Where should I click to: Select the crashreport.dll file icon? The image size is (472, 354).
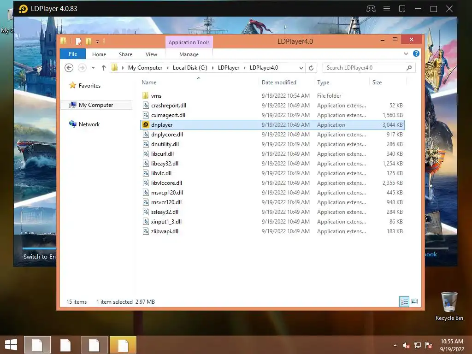[x=146, y=106]
